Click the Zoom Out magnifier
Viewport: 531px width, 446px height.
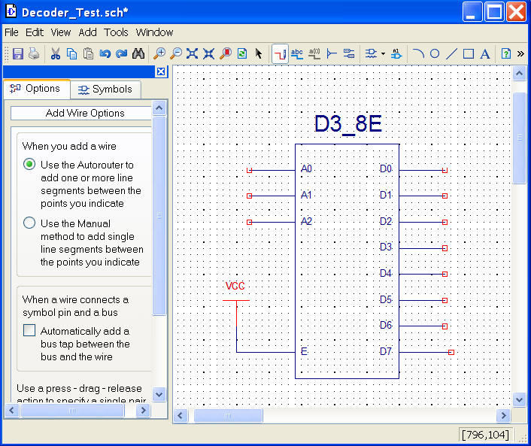click(176, 53)
